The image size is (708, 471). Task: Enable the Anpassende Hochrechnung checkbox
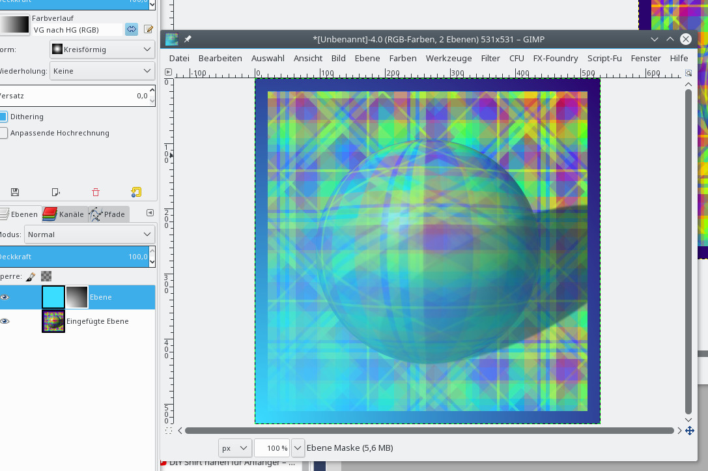coord(4,133)
